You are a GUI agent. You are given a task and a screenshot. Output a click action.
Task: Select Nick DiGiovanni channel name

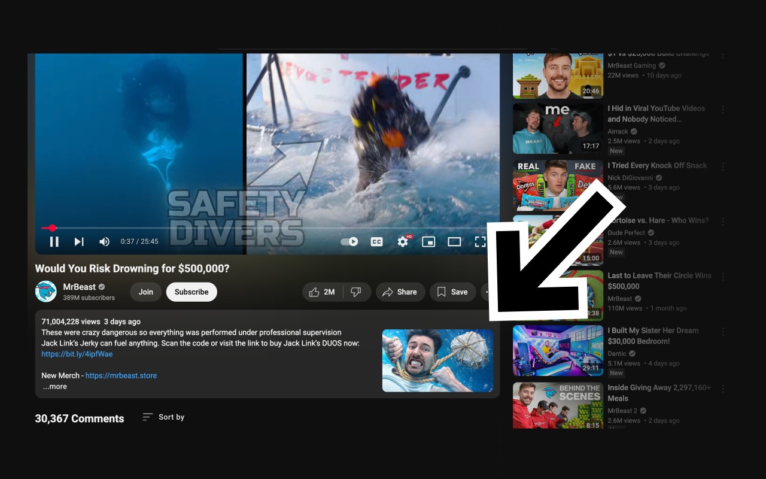pyautogui.click(x=631, y=178)
